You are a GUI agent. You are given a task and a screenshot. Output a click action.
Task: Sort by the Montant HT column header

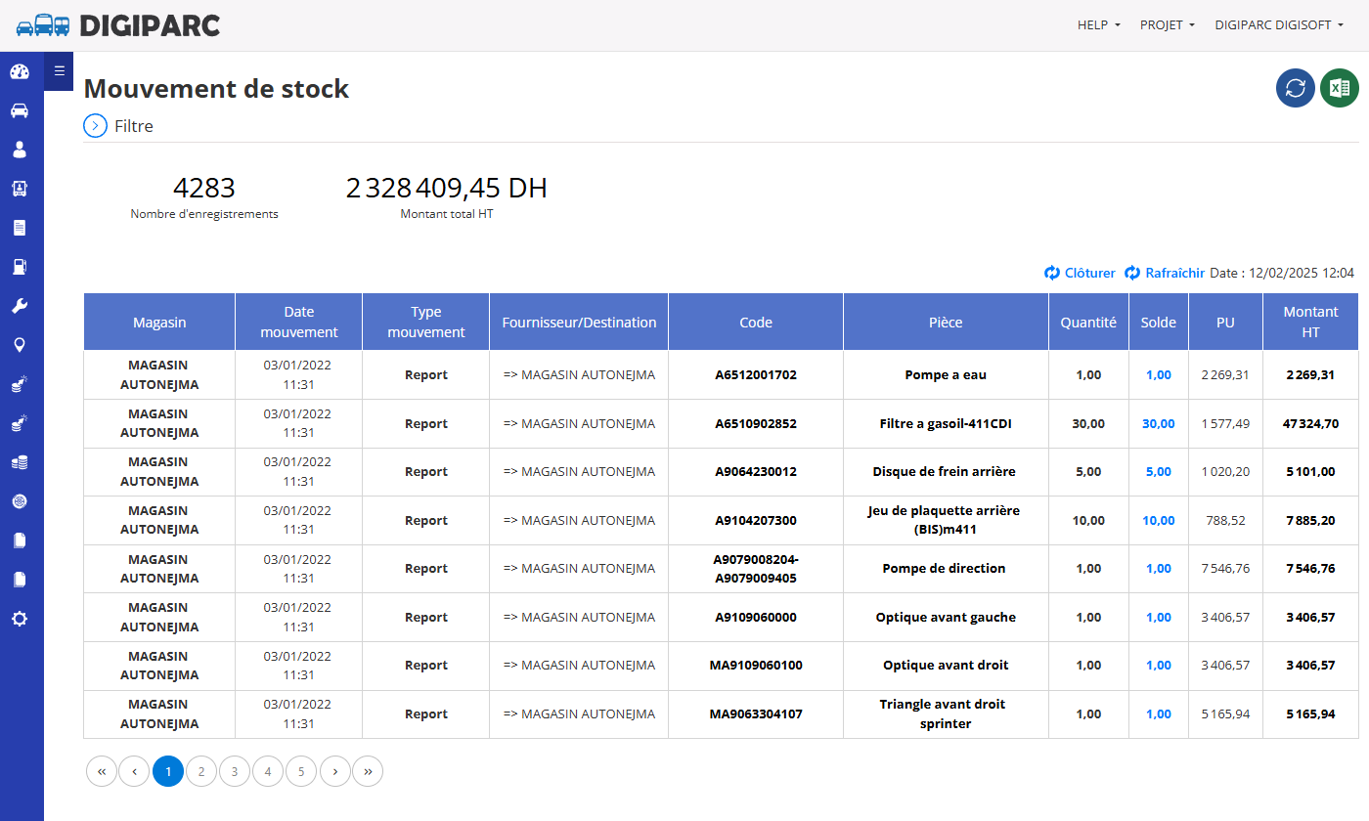point(1310,322)
